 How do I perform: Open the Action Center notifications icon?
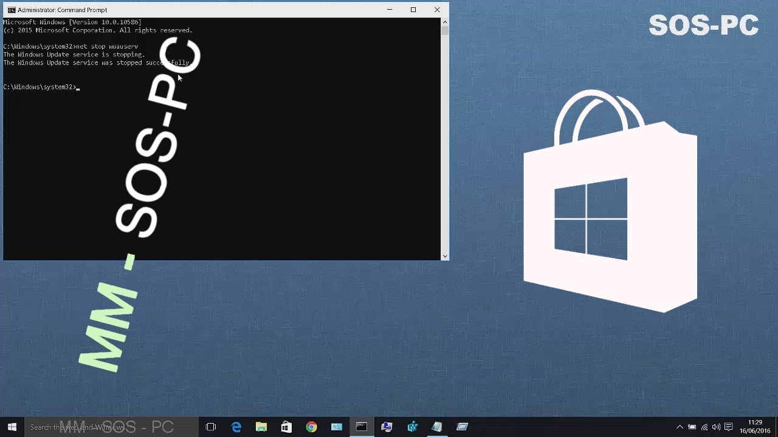tap(729, 427)
